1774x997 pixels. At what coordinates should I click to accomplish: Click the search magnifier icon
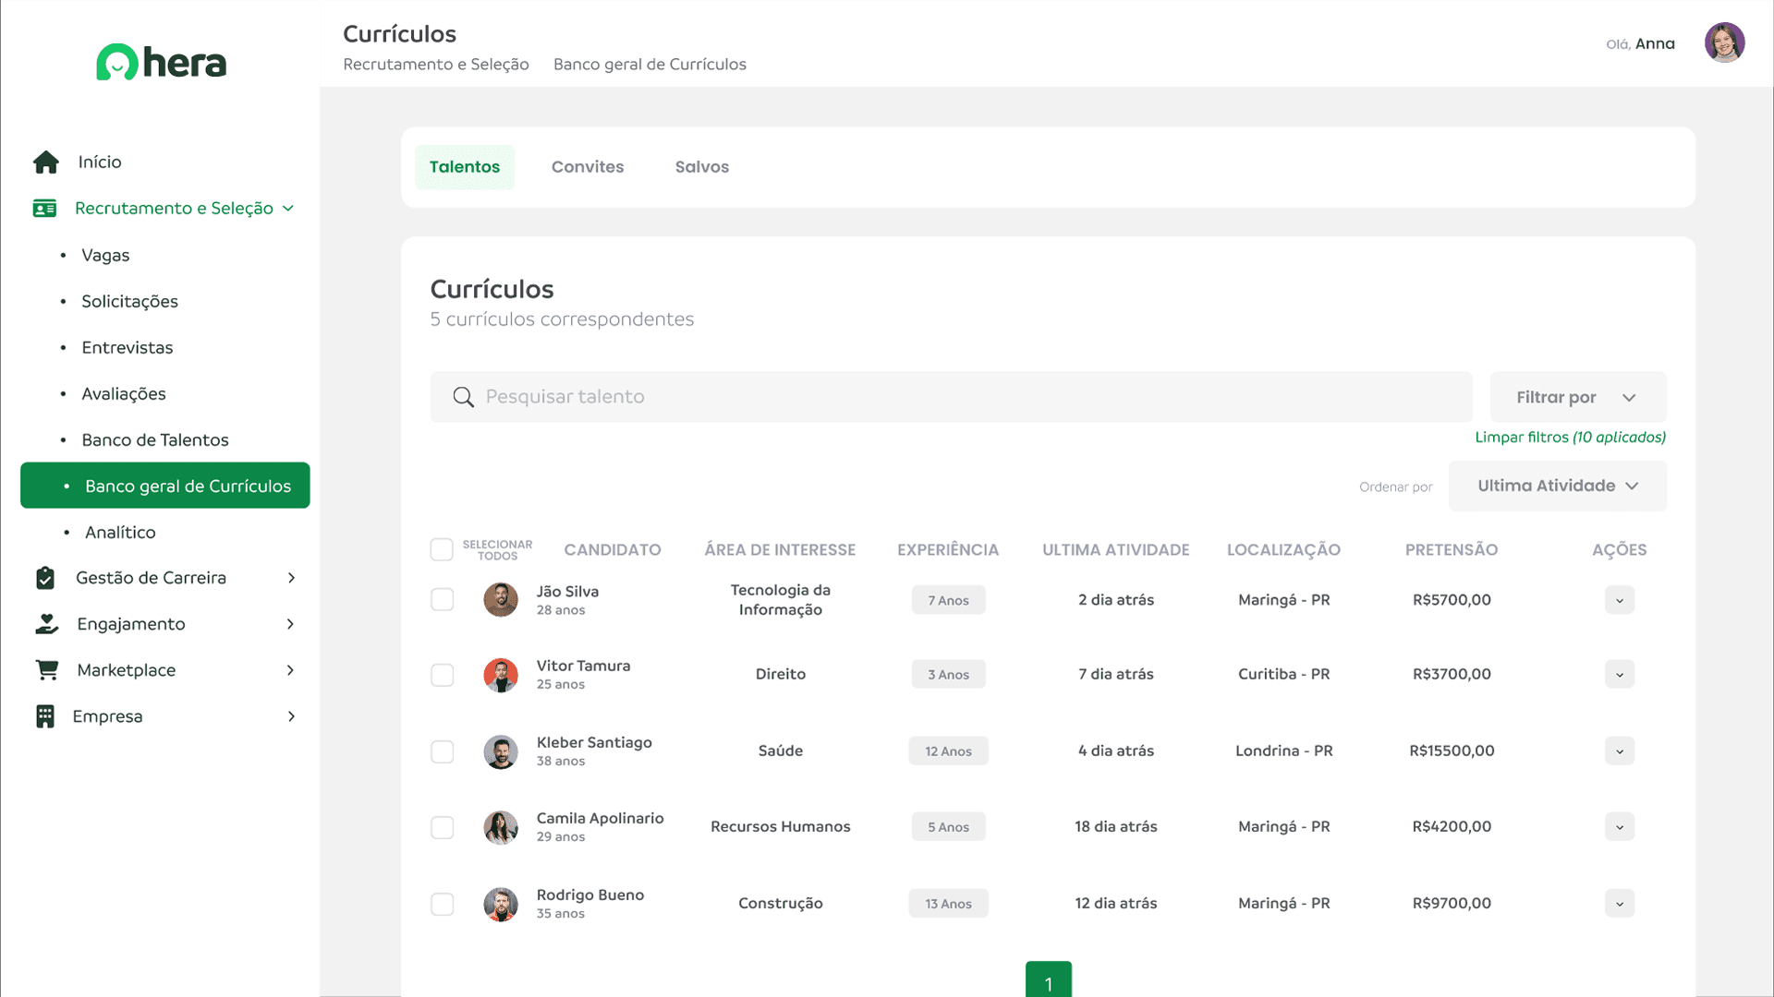click(463, 397)
